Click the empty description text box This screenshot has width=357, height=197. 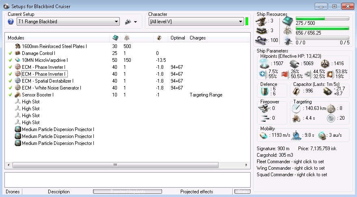pyautogui.click(x=128, y=180)
